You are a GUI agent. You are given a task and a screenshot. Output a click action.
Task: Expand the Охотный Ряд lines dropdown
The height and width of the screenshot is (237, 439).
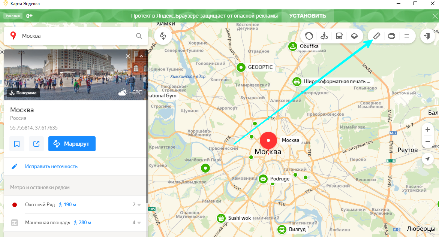click(136, 204)
